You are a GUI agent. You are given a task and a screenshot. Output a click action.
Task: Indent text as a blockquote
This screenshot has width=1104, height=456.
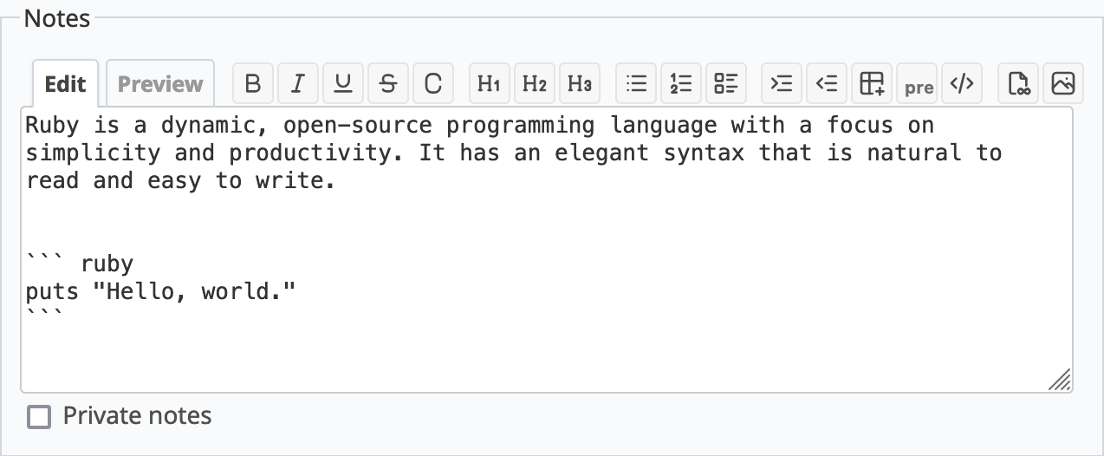782,83
